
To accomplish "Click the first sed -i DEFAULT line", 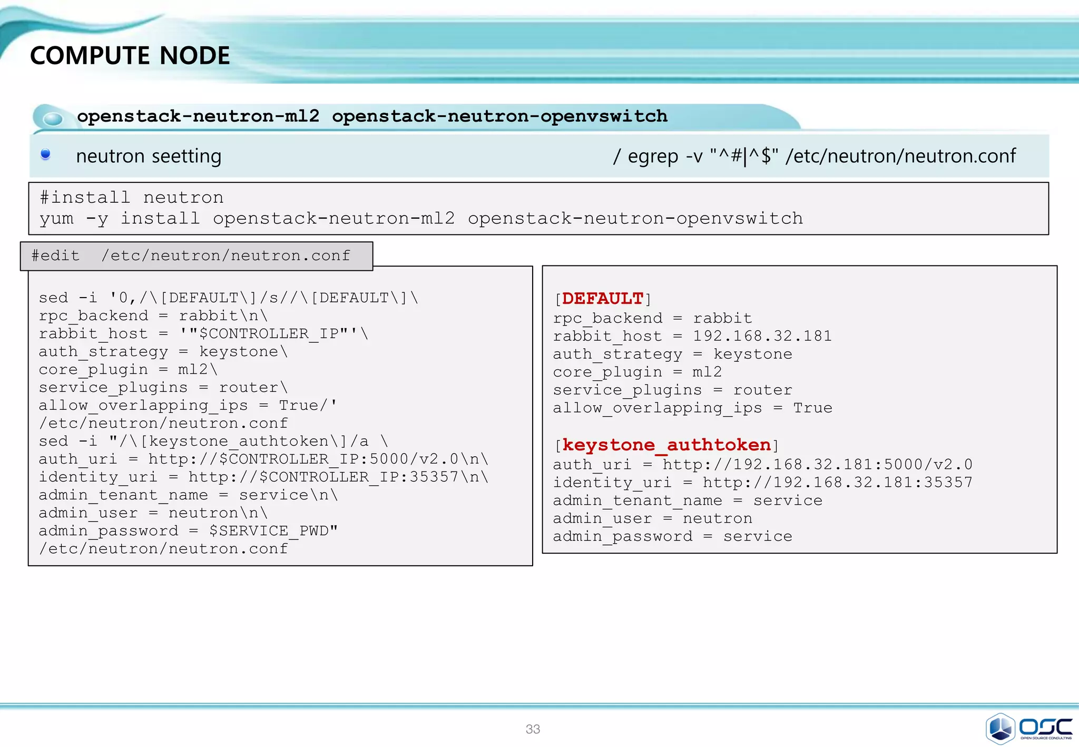I will (x=228, y=298).
